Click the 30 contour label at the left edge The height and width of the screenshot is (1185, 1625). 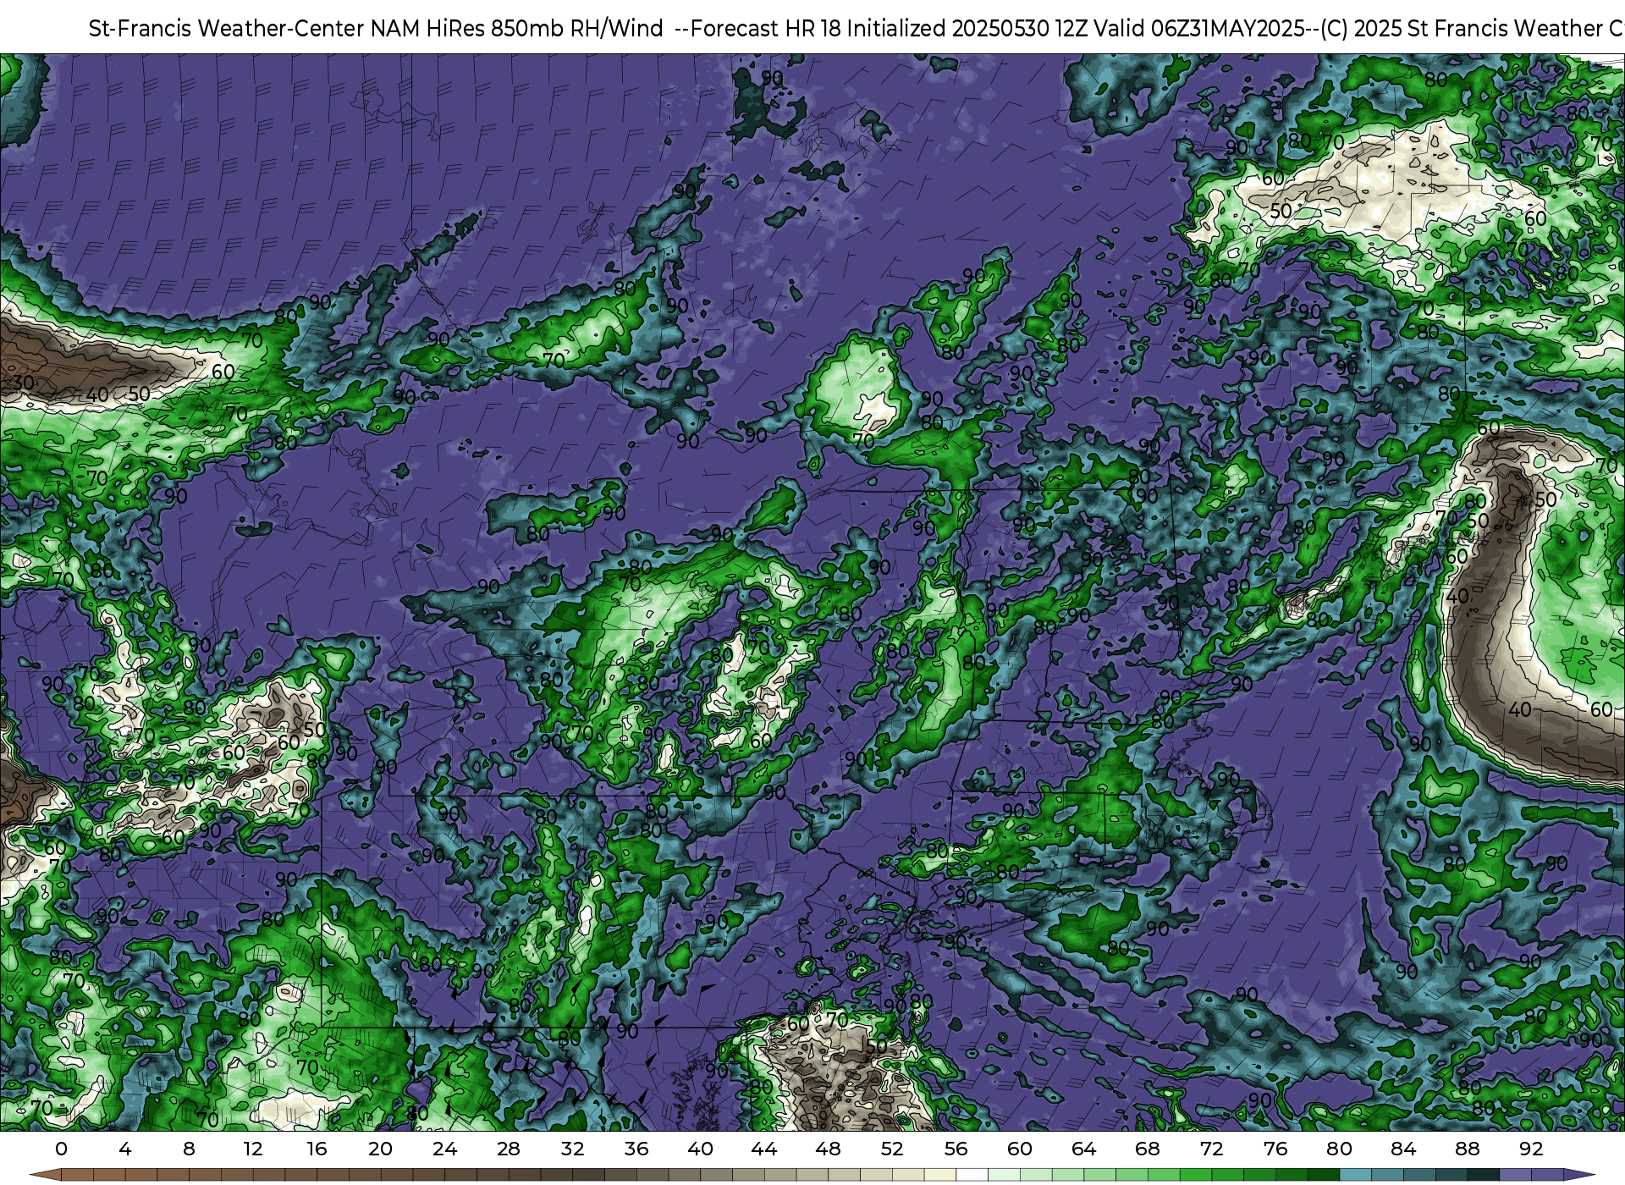(x=24, y=383)
